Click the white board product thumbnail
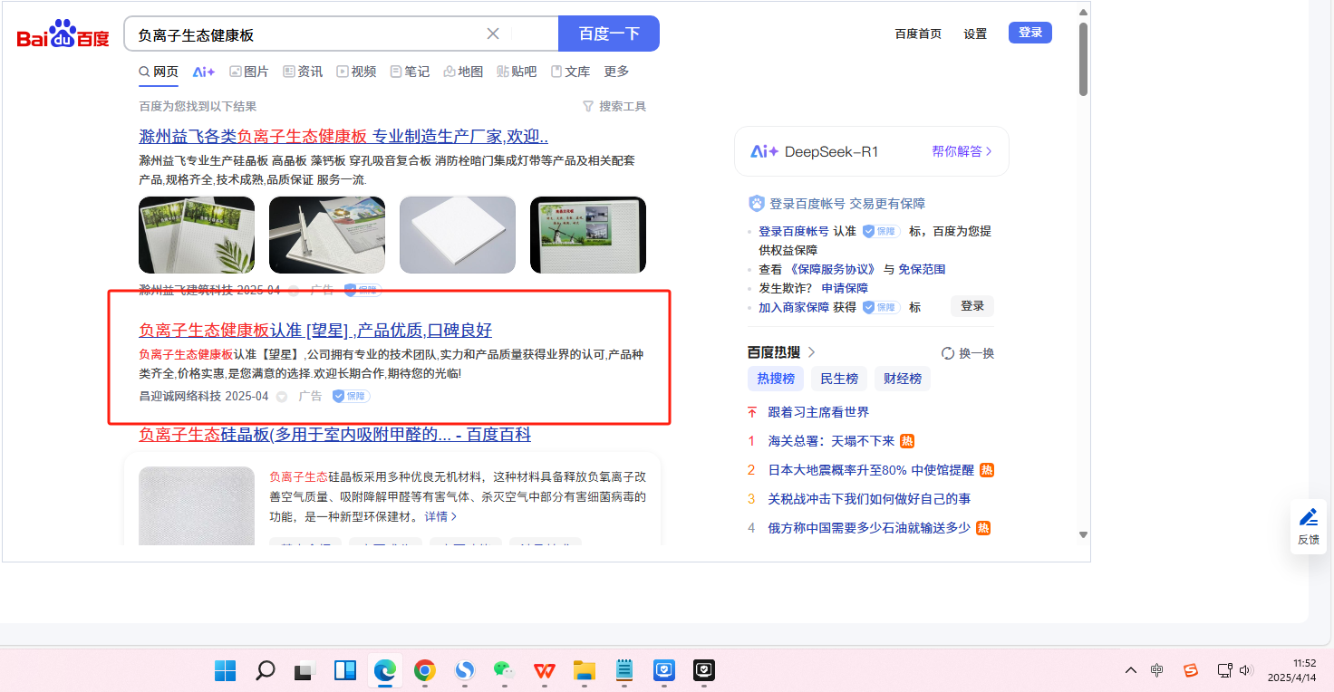 point(457,235)
